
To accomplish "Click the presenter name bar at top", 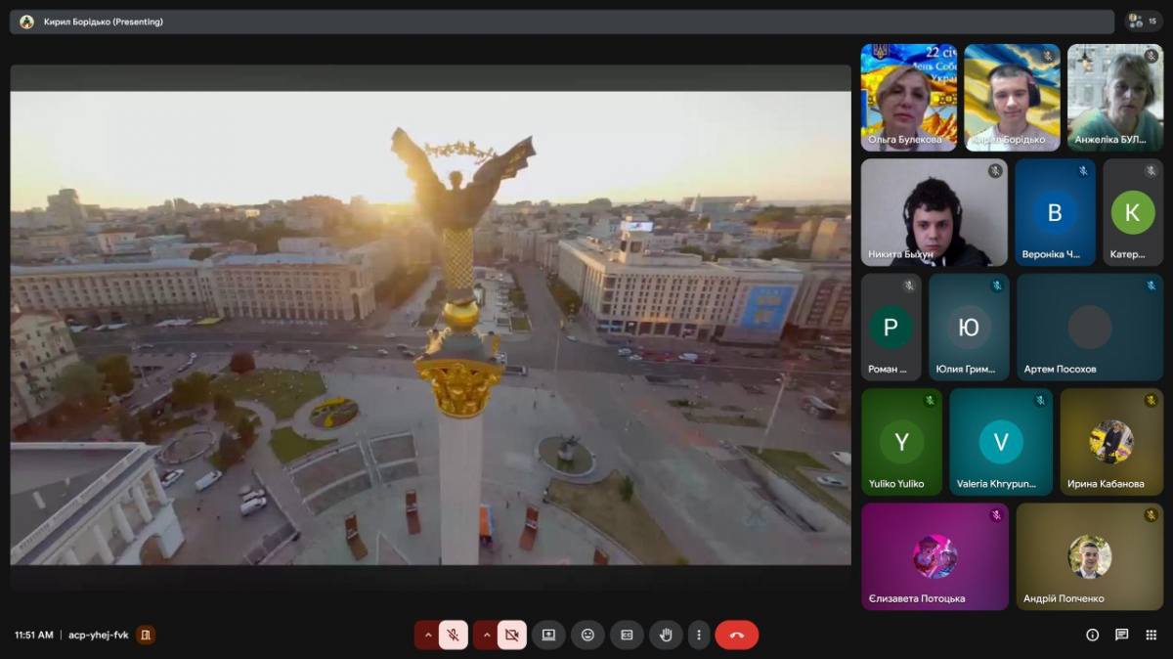I will coord(561,22).
